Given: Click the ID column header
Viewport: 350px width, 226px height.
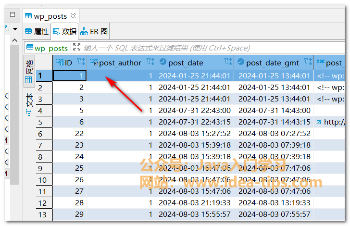Looking at the screenshot, I should coord(70,63).
